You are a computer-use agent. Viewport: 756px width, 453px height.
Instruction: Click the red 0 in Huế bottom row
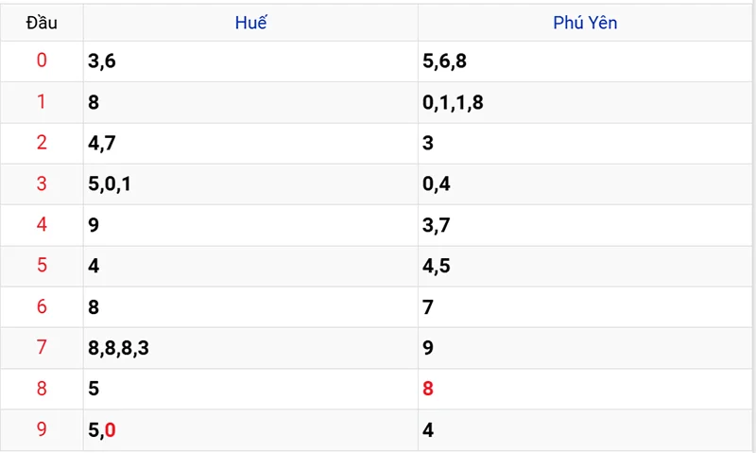coord(111,430)
